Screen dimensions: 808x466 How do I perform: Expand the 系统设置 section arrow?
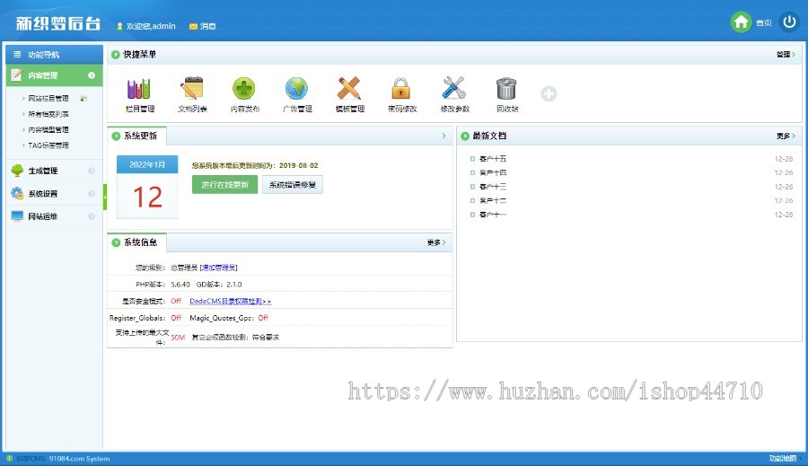point(92,193)
